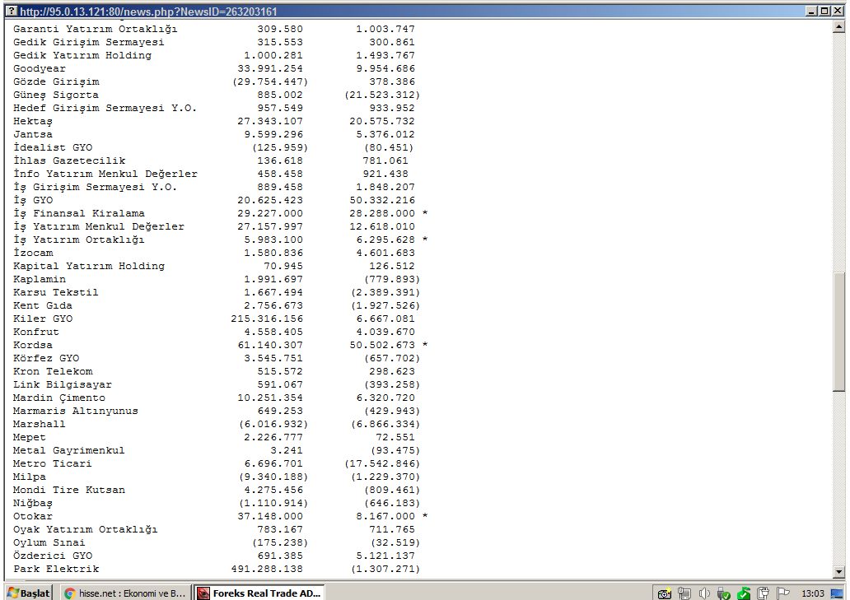Image resolution: width=850 pixels, height=600 pixels.
Task: Click the İş GYO value 50.332.216
Action: point(382,200)
